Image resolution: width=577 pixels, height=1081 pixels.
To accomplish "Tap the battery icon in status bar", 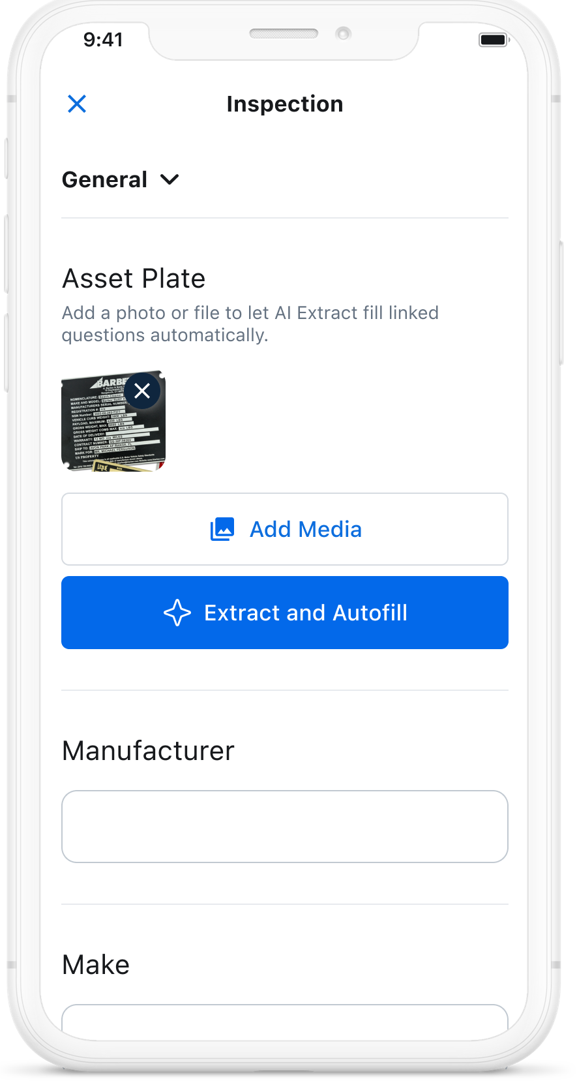I will pyautogui.click(x=494, y=40).
